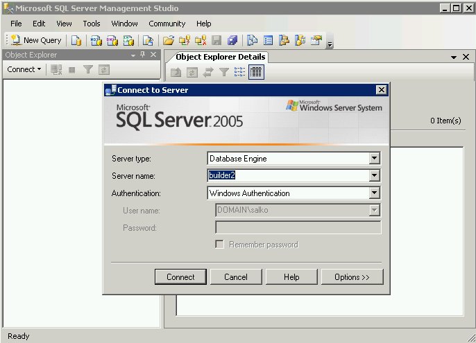
Task: Click Refresh in Object Explorer Details toolbar
Action: (x=192, y=72)
